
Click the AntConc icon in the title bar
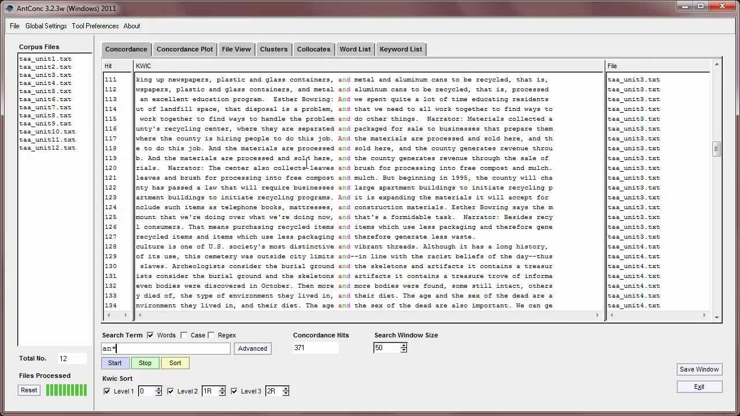[9, 8]
